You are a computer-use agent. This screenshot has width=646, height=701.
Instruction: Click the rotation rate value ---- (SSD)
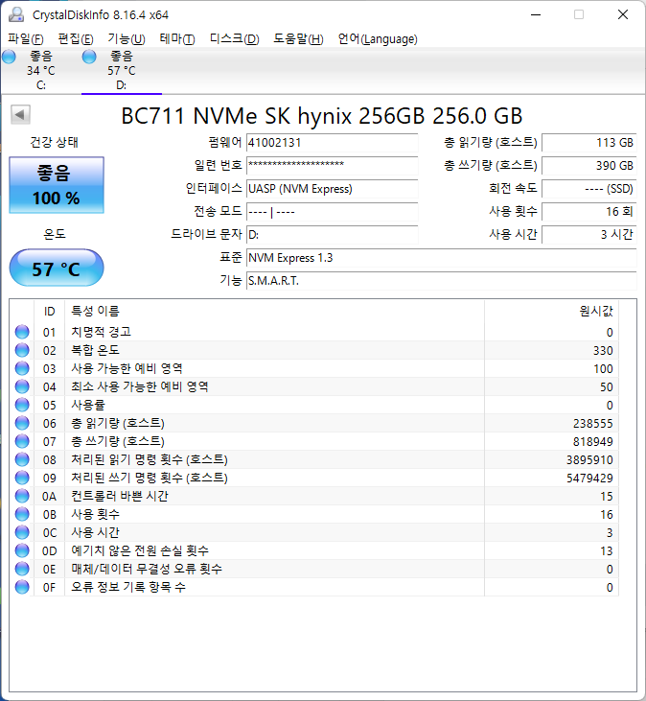[x=589, y=189]
